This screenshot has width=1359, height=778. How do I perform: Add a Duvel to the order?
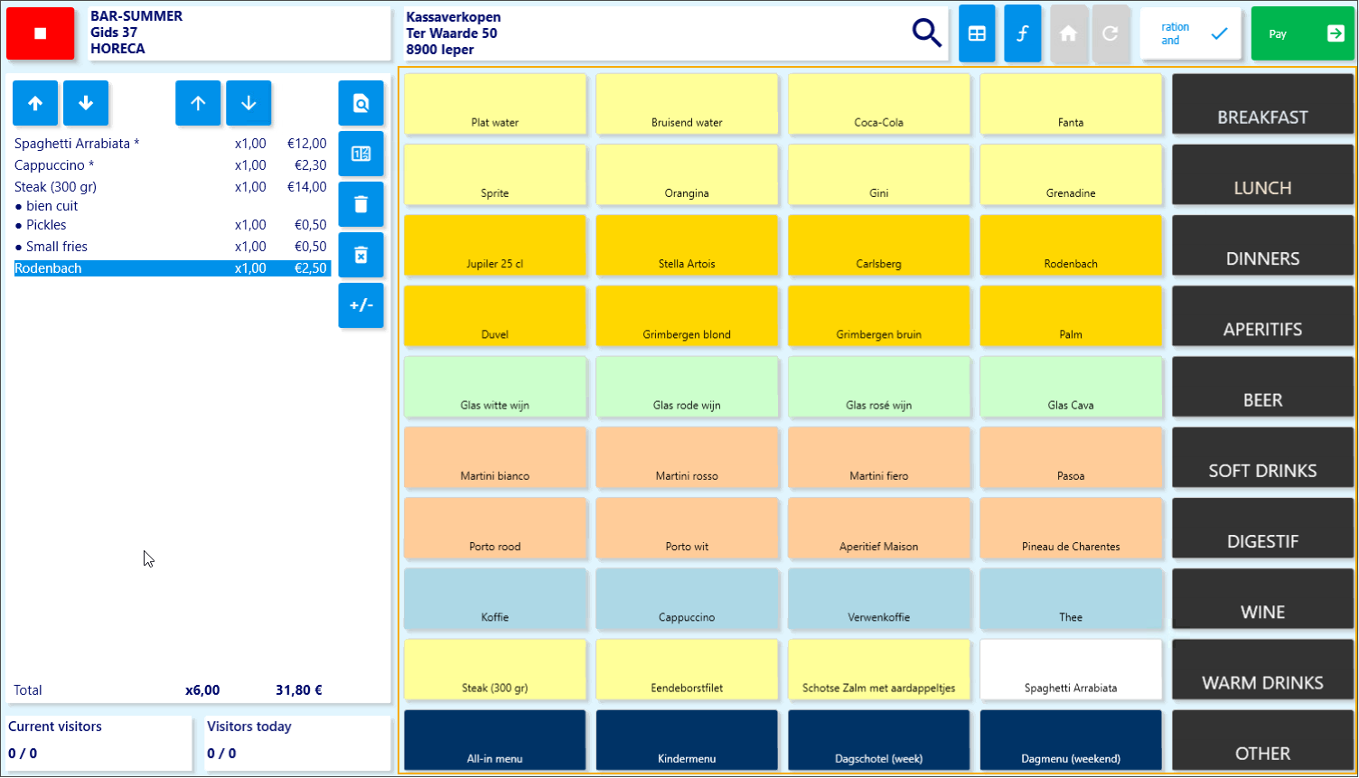(494, 316)
